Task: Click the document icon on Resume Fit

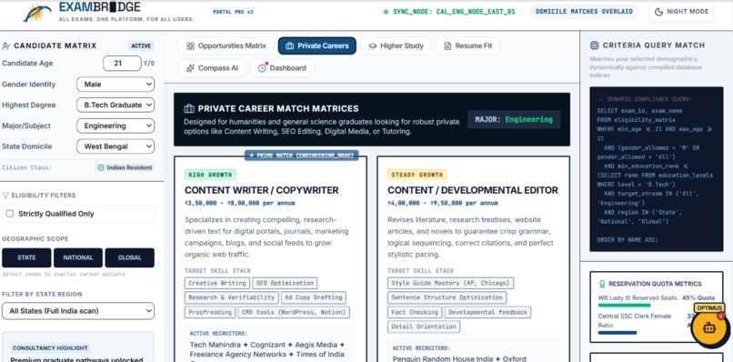Action: point(447,45)
